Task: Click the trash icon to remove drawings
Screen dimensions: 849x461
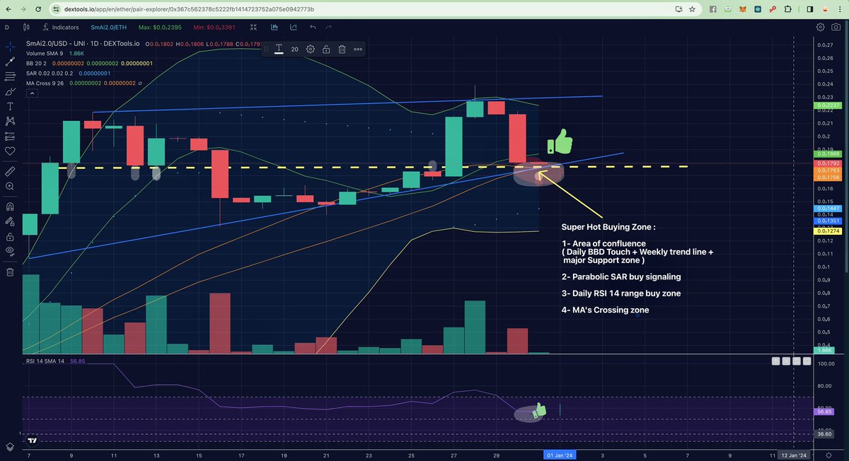Action: (10, 272)
